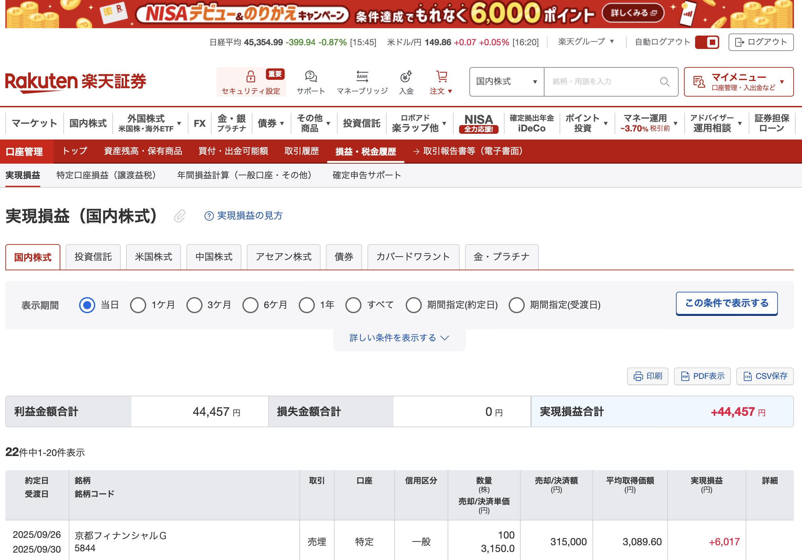802x560 pixels.
Task: Click the この条件で表示する button
Action: tap(726, 303)
